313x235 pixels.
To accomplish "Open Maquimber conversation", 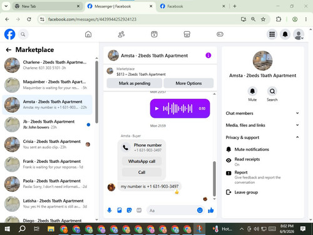I will pyautogui.click(x=48, y=85).
